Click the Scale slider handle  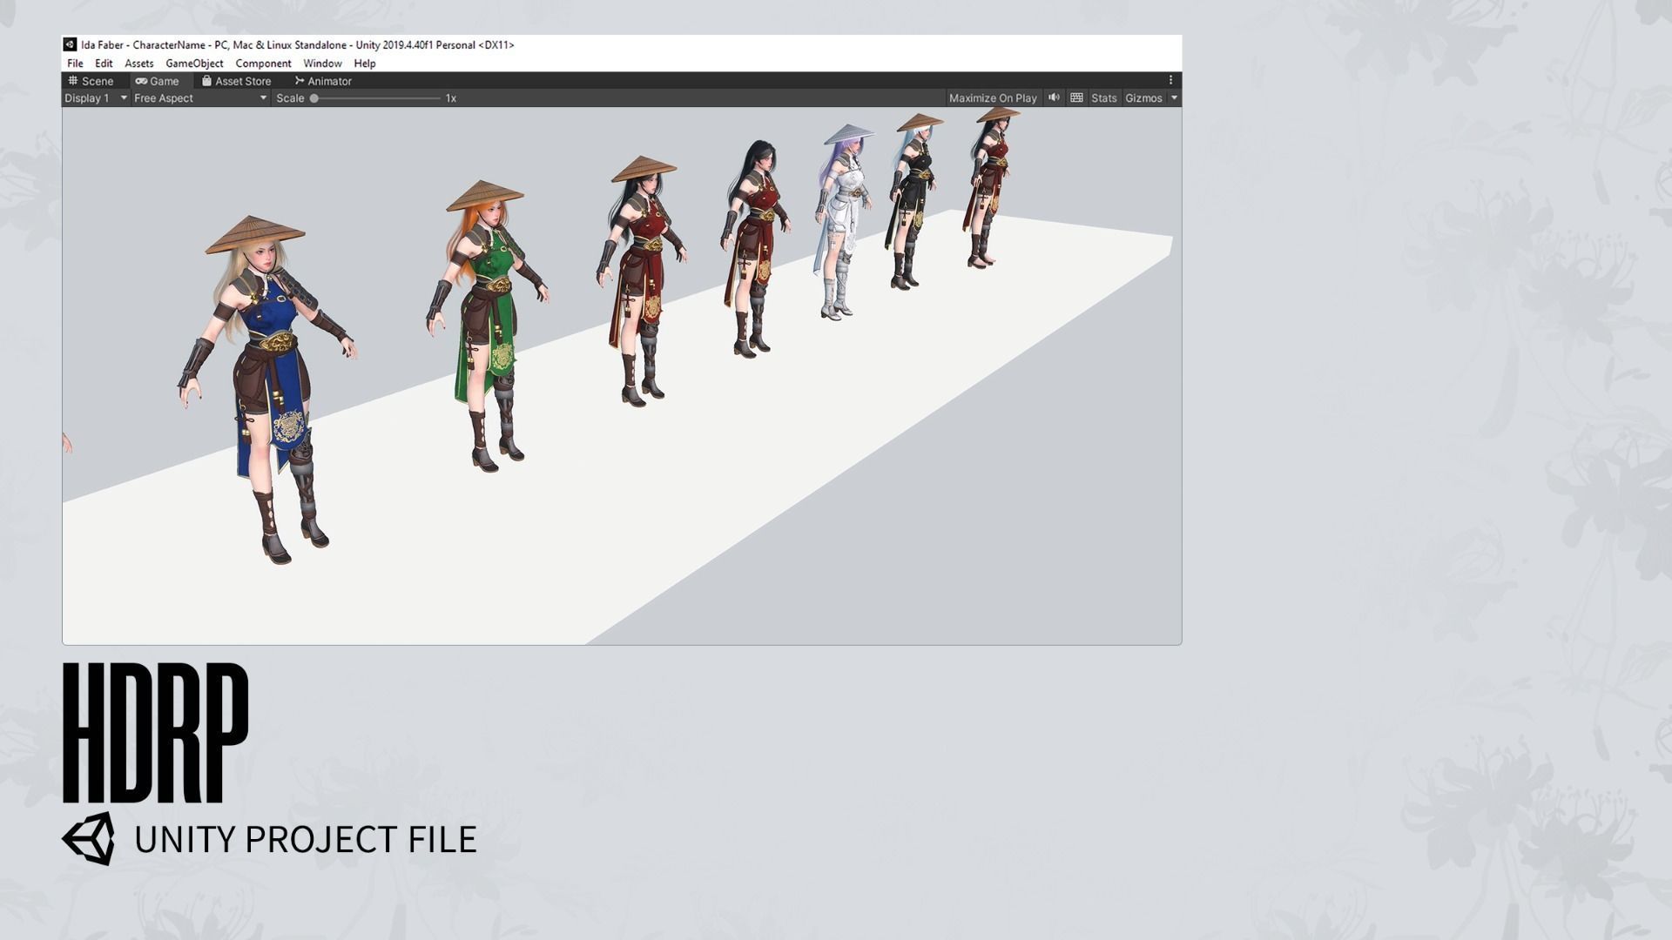click(314, 98)
